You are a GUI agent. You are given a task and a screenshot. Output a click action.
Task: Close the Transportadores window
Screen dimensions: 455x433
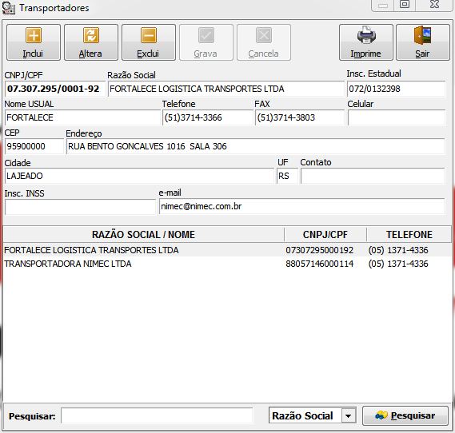click(434, 5)
